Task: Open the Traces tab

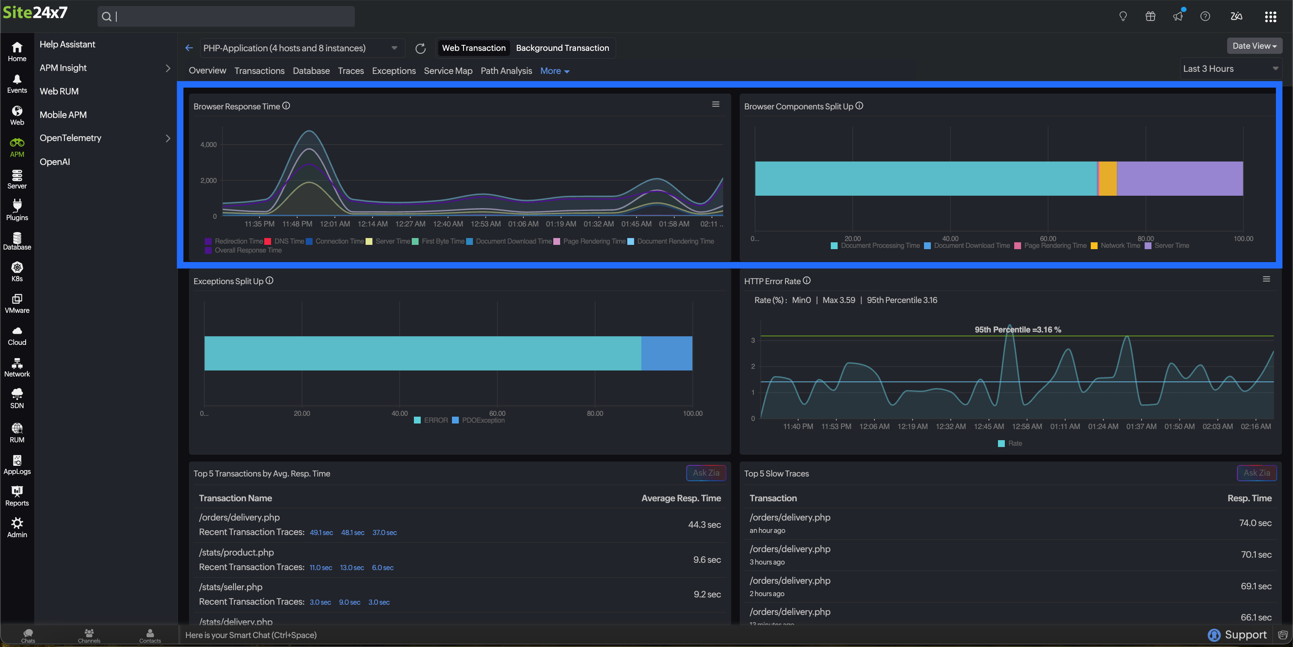Action: tap(350, 71)
